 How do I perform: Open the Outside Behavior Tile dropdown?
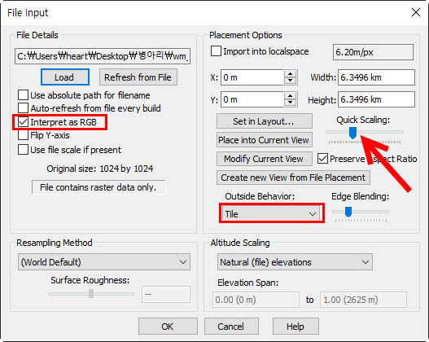(x=272, y=214)
